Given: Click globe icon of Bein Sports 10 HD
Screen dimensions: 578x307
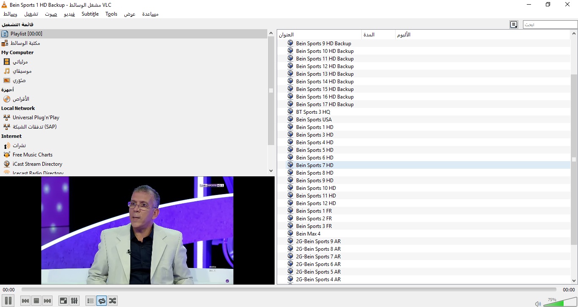Looking at the screenshot, I should pos(290,188).
